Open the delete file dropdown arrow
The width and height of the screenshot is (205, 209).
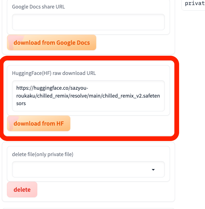(153, 170)
